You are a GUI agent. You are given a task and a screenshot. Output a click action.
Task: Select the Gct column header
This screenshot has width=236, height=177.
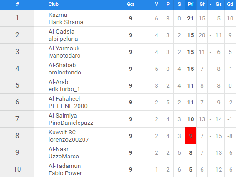click(x=130, y=4)
